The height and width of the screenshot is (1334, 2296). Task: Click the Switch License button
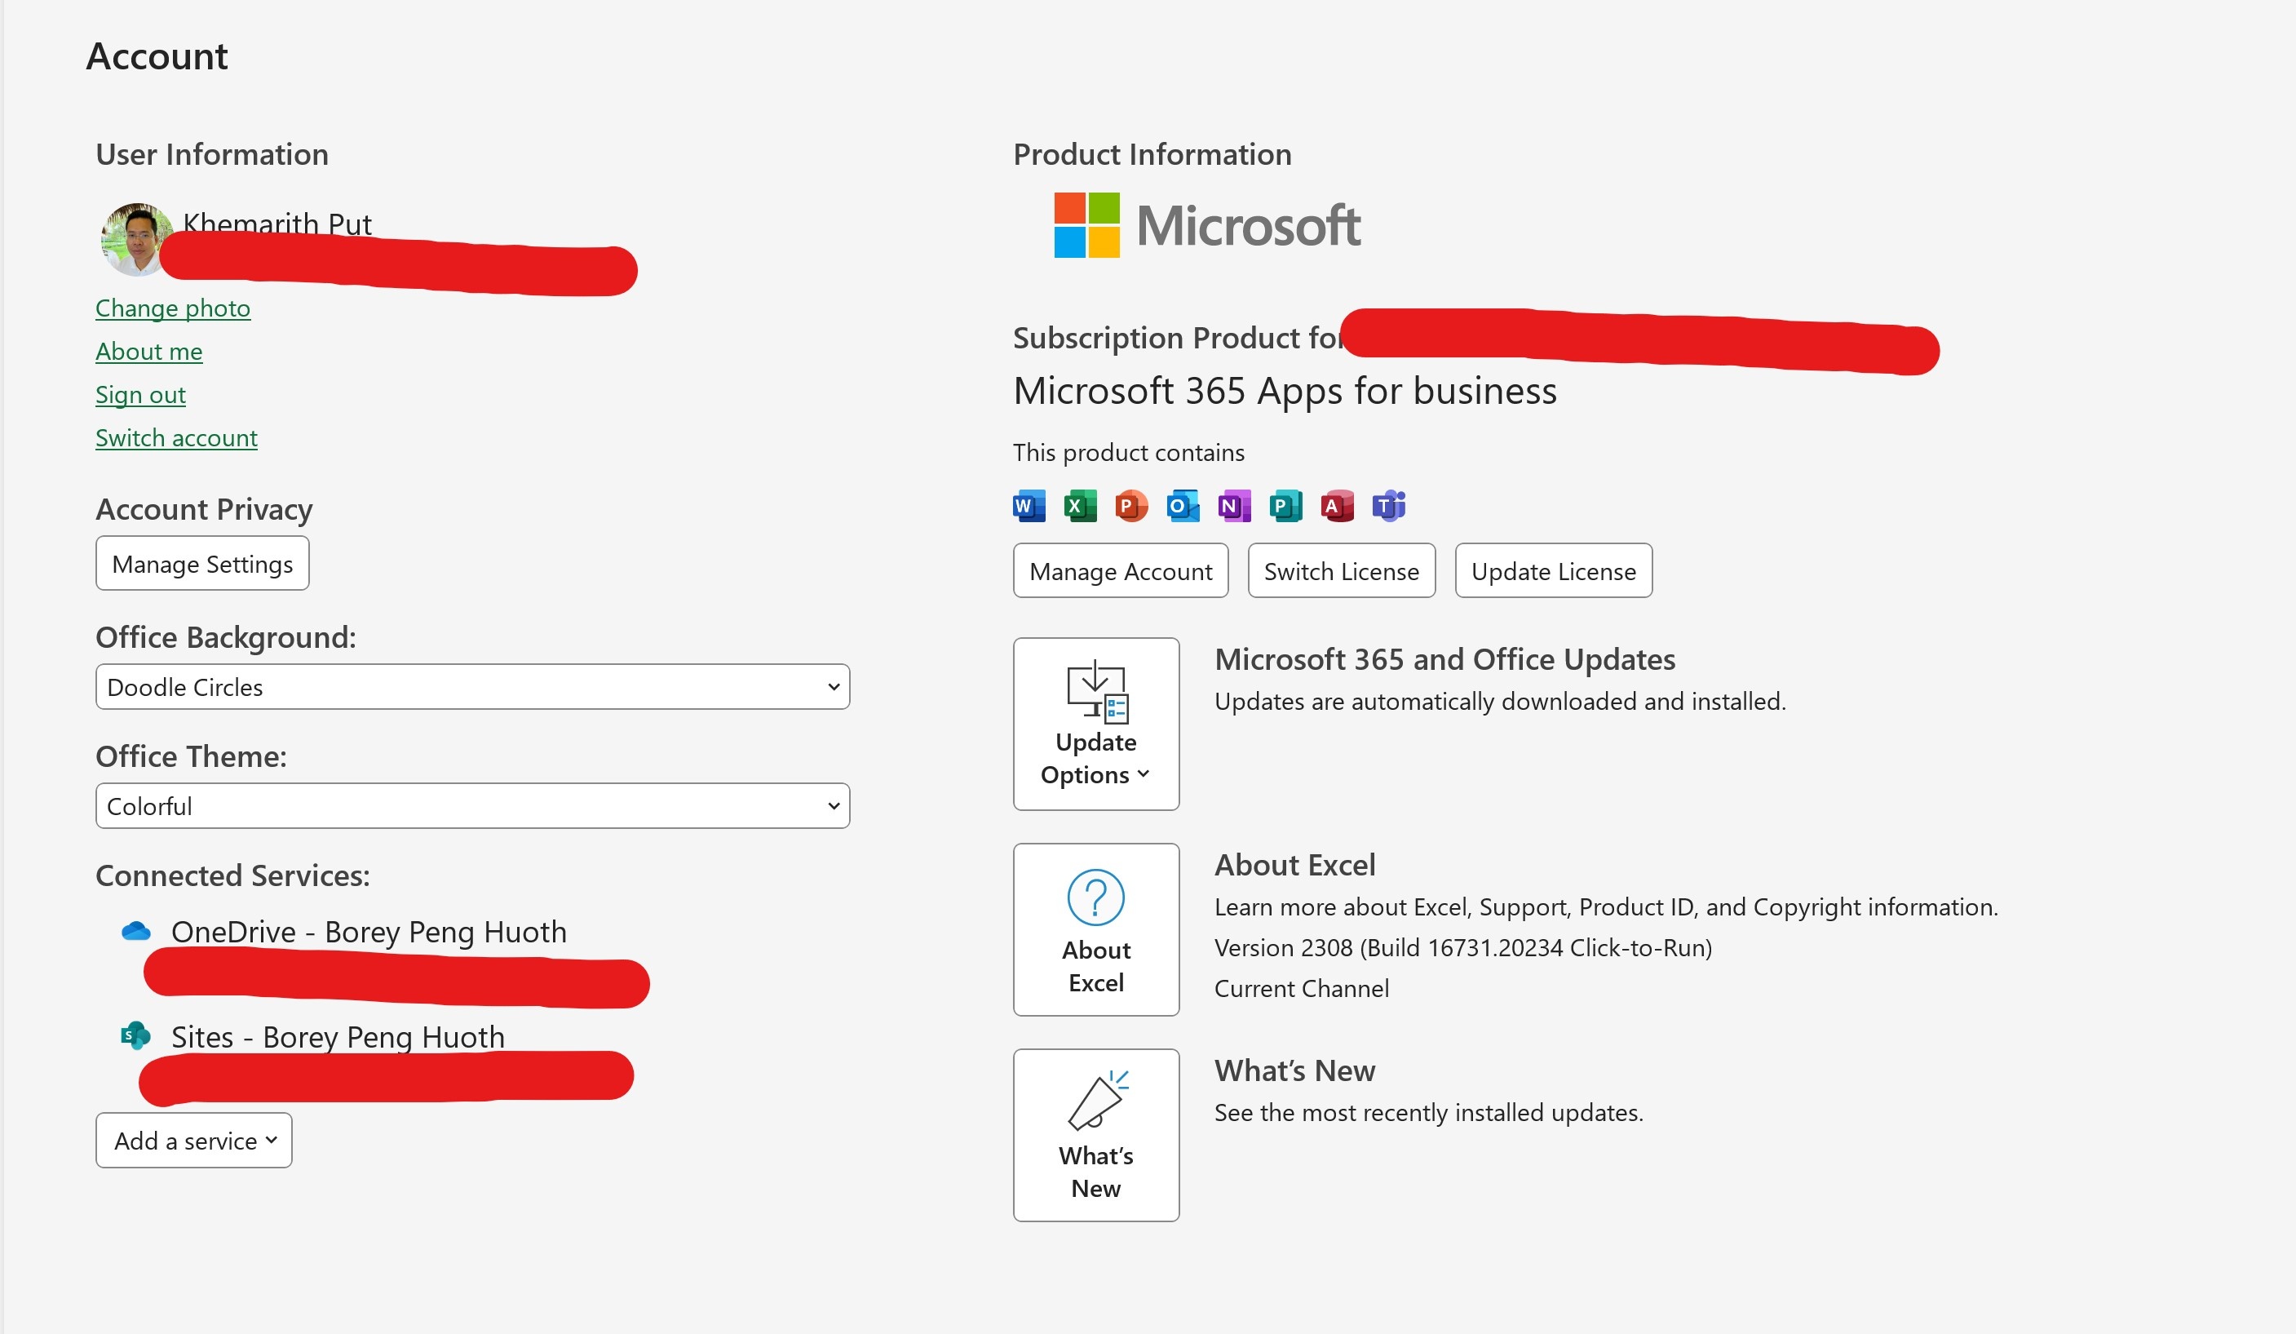(1342, 571)
